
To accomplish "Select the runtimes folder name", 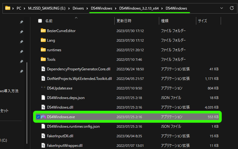I will [54, 50].
